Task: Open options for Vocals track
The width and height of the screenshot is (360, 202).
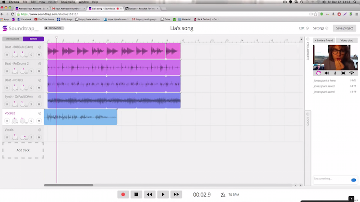Action: pos(40,130)
